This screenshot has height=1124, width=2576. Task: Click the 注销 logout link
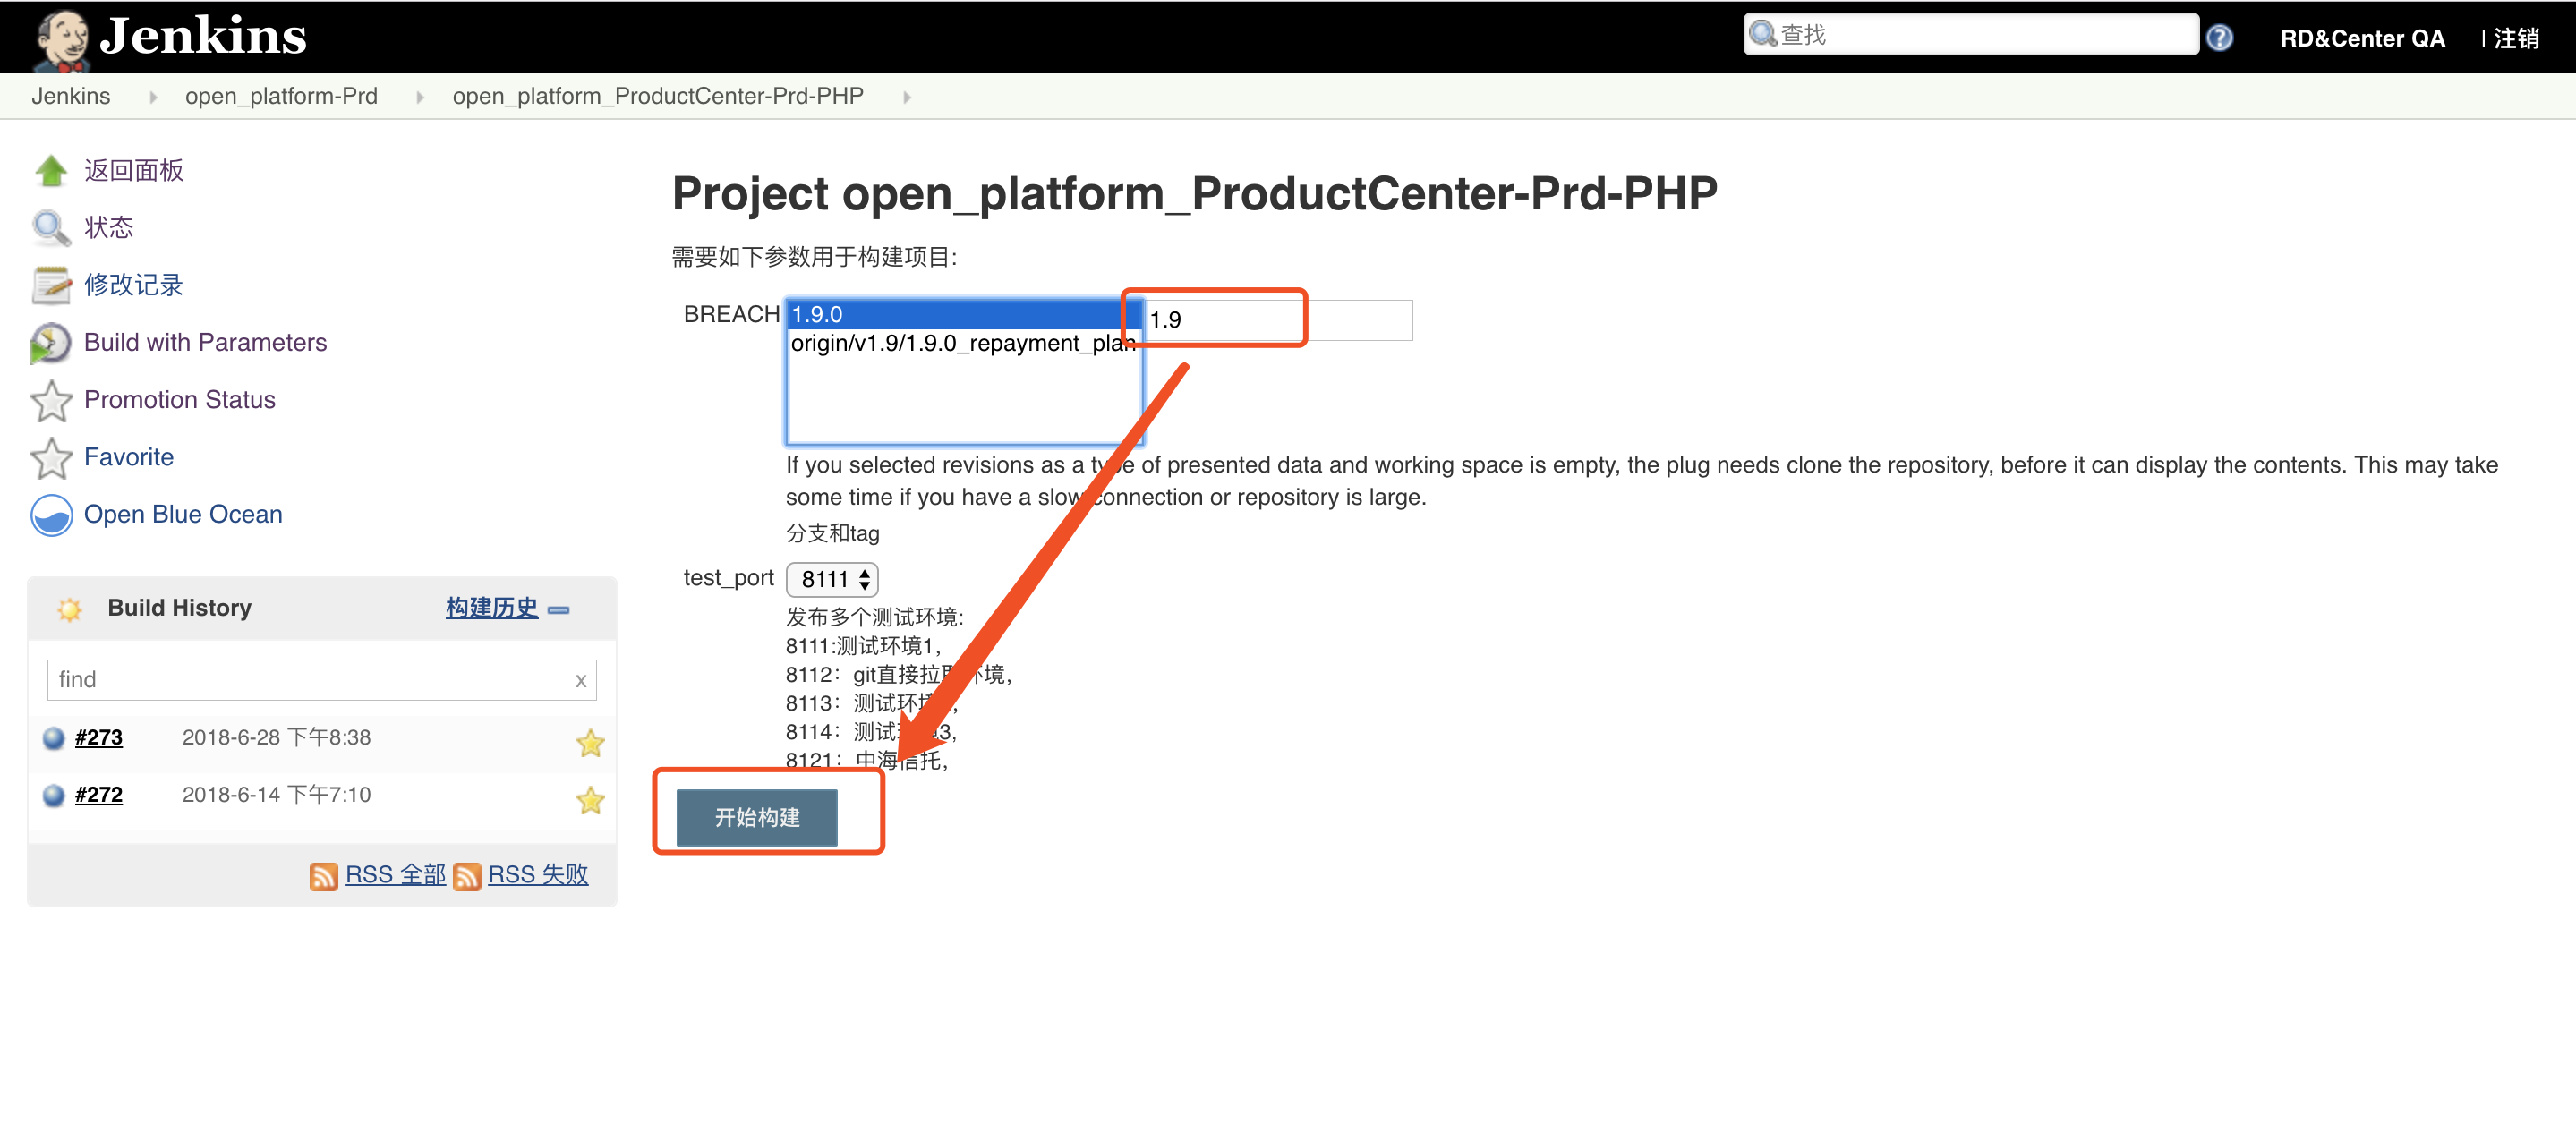coord(2516,38)
